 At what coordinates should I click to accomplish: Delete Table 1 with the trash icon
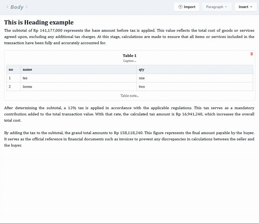tap(251, 54)
